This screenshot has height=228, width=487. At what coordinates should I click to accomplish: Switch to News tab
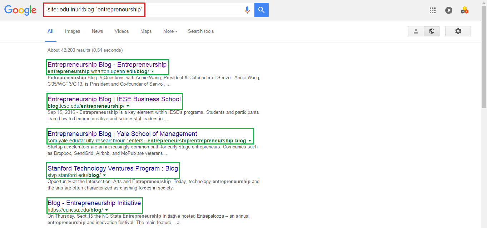pos(97,31)
